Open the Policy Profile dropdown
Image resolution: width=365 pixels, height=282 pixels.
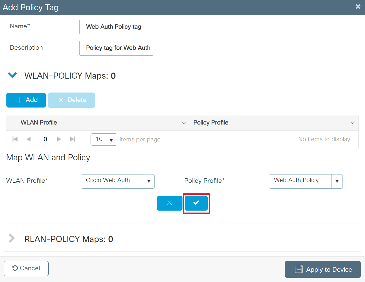click(337, 181)
